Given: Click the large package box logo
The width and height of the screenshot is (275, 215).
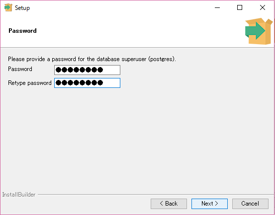Looking at the screenshot, I should 259,31.
